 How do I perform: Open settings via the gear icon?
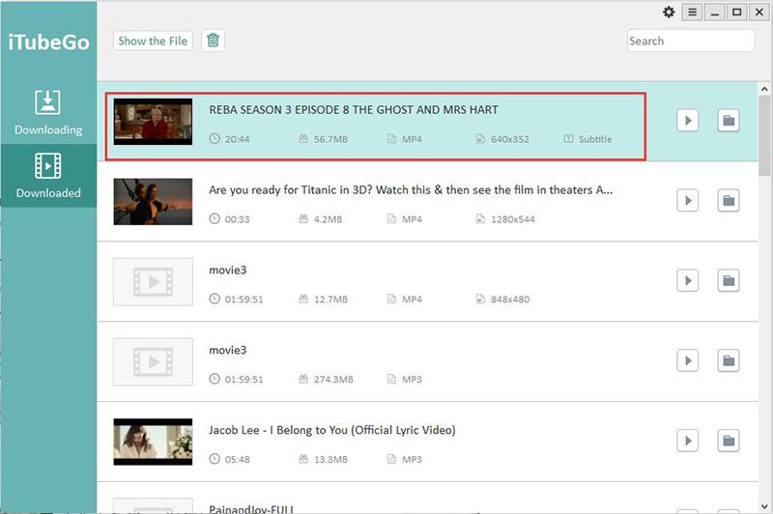tap(669, 12)
